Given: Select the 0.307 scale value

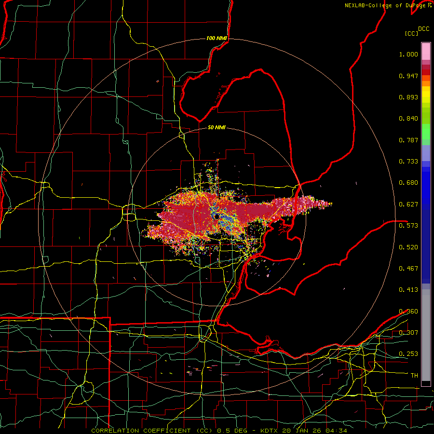Looking at the screenshot, I should 408,332.
